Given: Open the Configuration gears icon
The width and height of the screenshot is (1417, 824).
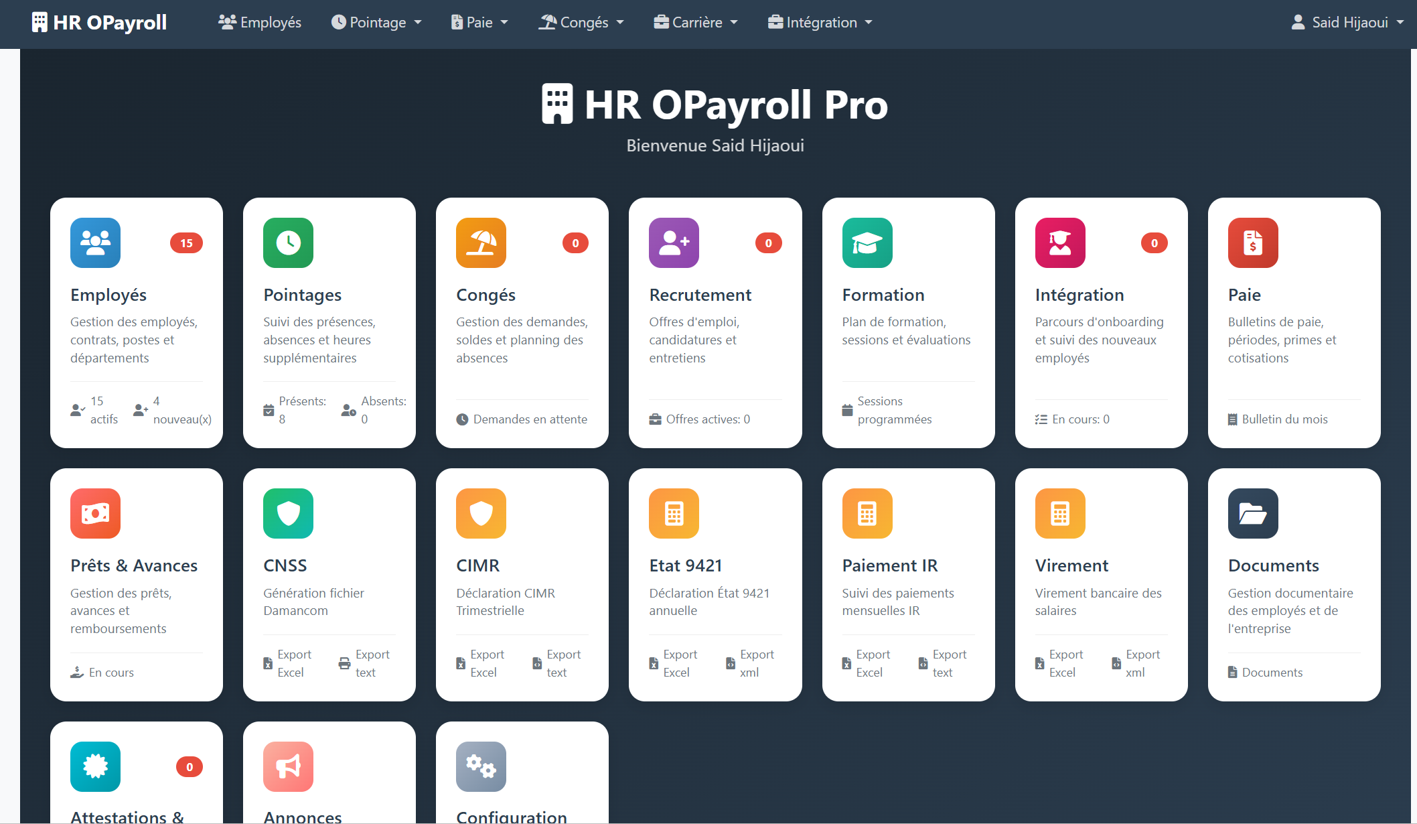Looking at the screenshot, I should (481, 766).
